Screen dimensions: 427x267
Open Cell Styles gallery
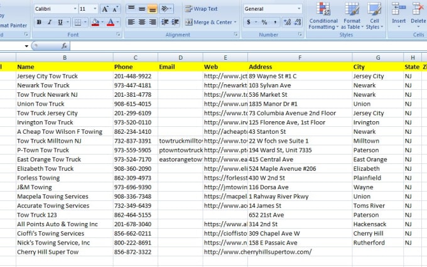[x=374, y=16]
